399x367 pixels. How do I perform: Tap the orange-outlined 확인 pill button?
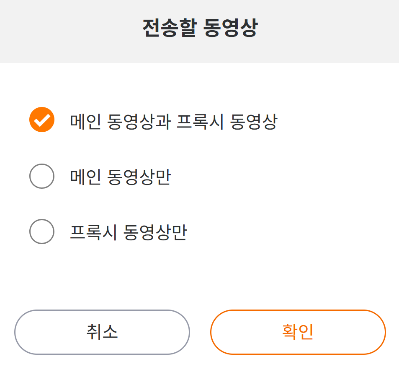click(298, 332)
